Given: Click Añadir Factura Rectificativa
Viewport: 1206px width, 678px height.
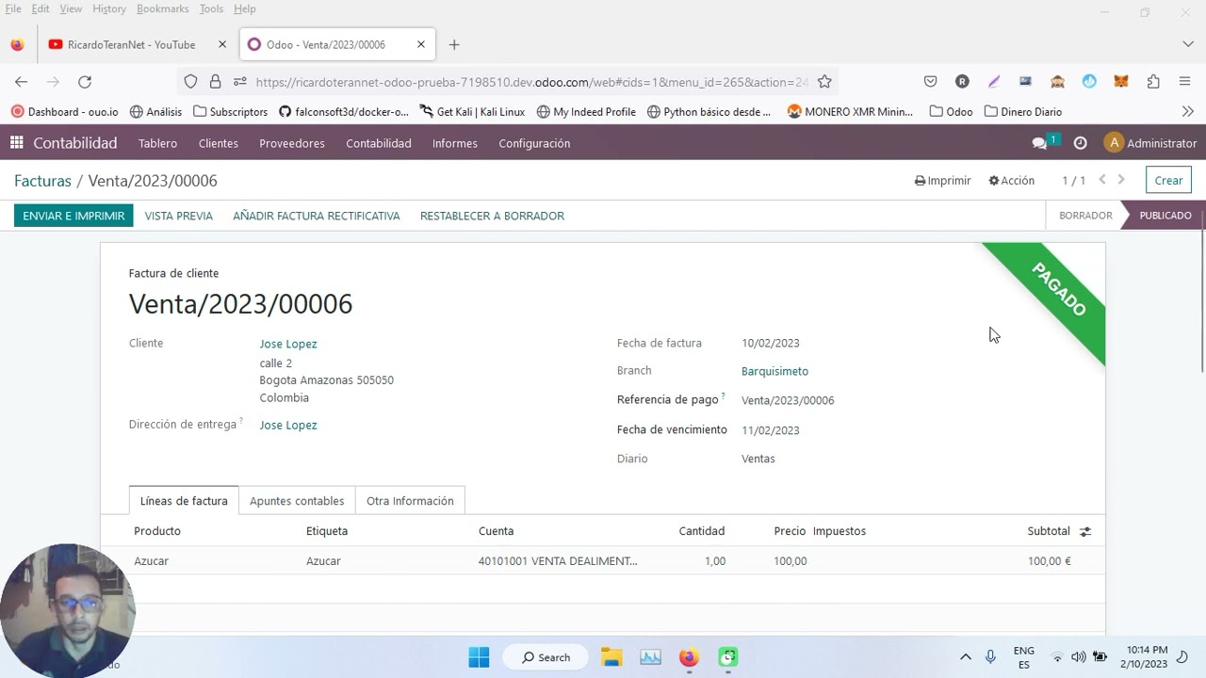Looking at the screenshot, I should point(317,216).
